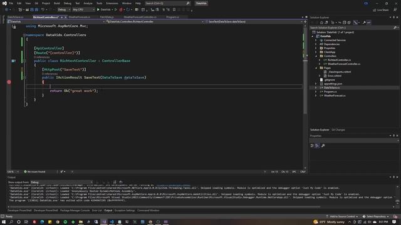This screenshot has width=401, height=225.
Task: Click the Save file icon in toolbar
Action: point(32,10)
